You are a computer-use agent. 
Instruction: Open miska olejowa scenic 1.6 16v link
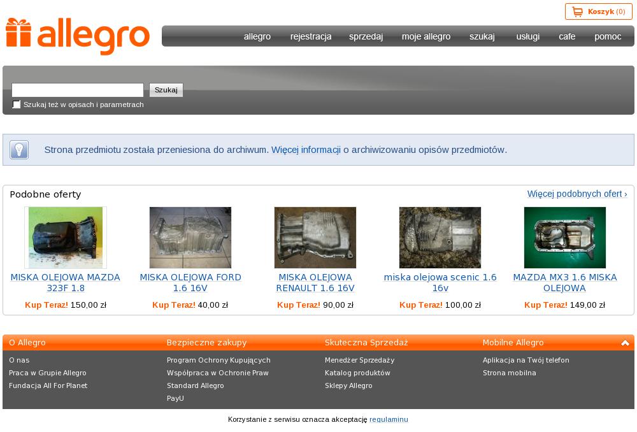440,282
